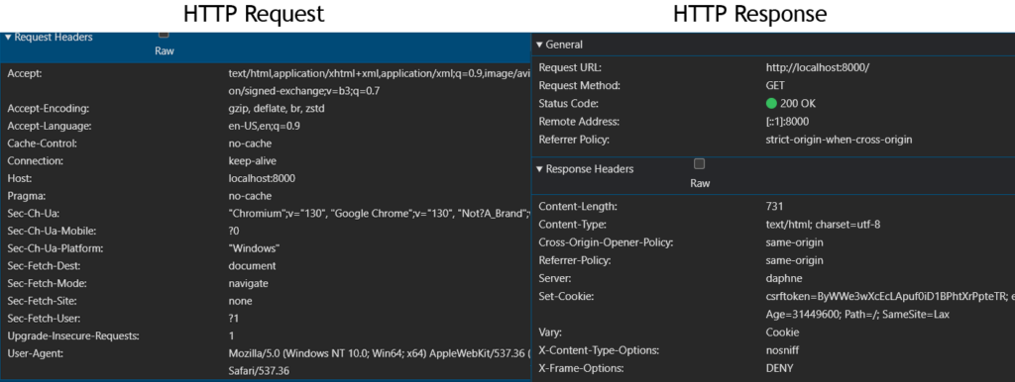Select the Connection value keep-alive

(x=253, y=161)
